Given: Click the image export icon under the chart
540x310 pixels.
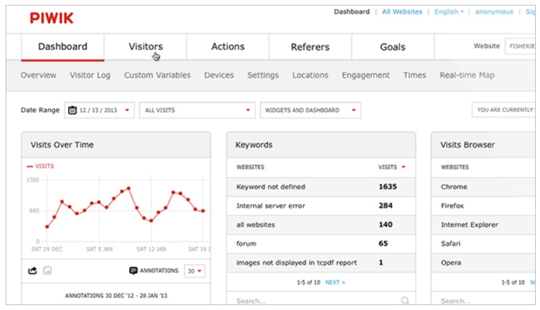Looking at the screenshot, I should click(x=47, y=271).
